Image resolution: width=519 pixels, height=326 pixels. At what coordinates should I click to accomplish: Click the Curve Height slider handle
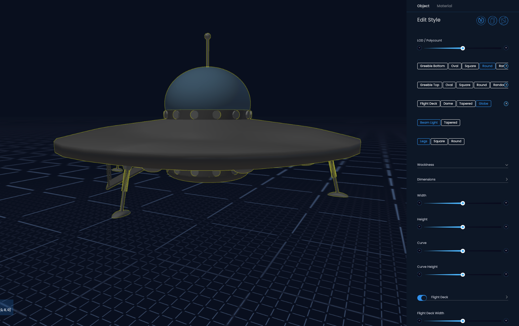click(463, 275)
